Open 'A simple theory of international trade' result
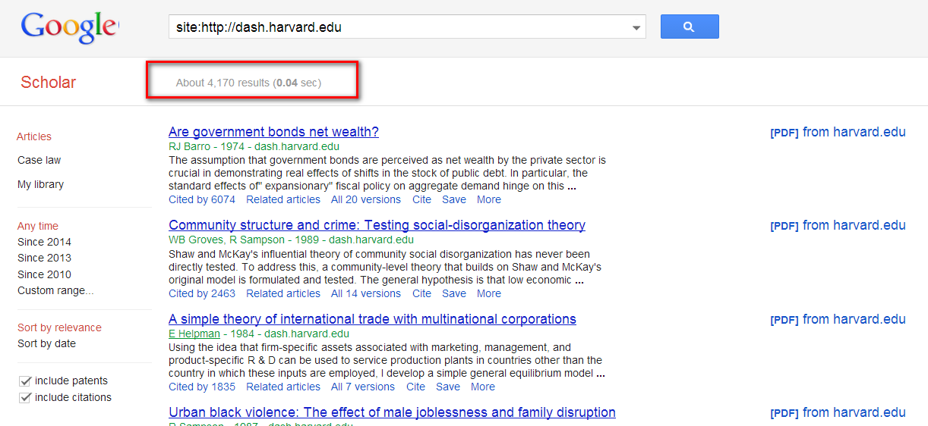Viewport: 928px width, 426px height. pyautogui.click(x=372, y=319)
